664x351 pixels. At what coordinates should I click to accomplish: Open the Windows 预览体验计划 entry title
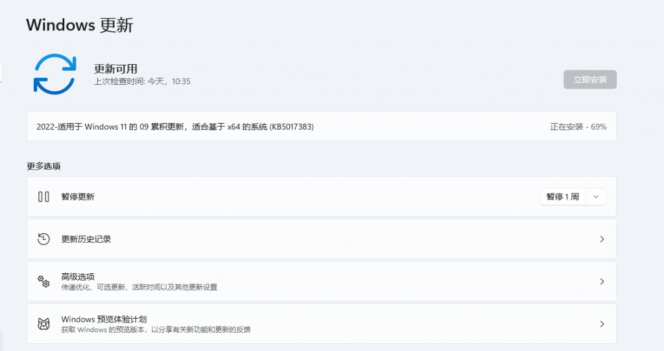[x=104, y=319]
